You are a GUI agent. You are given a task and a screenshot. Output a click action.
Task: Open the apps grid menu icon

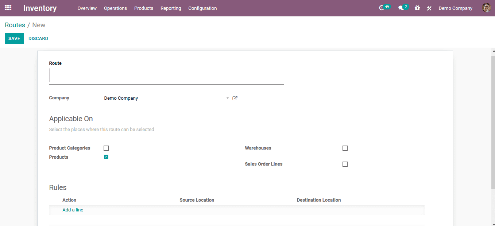tap(8, 8)
